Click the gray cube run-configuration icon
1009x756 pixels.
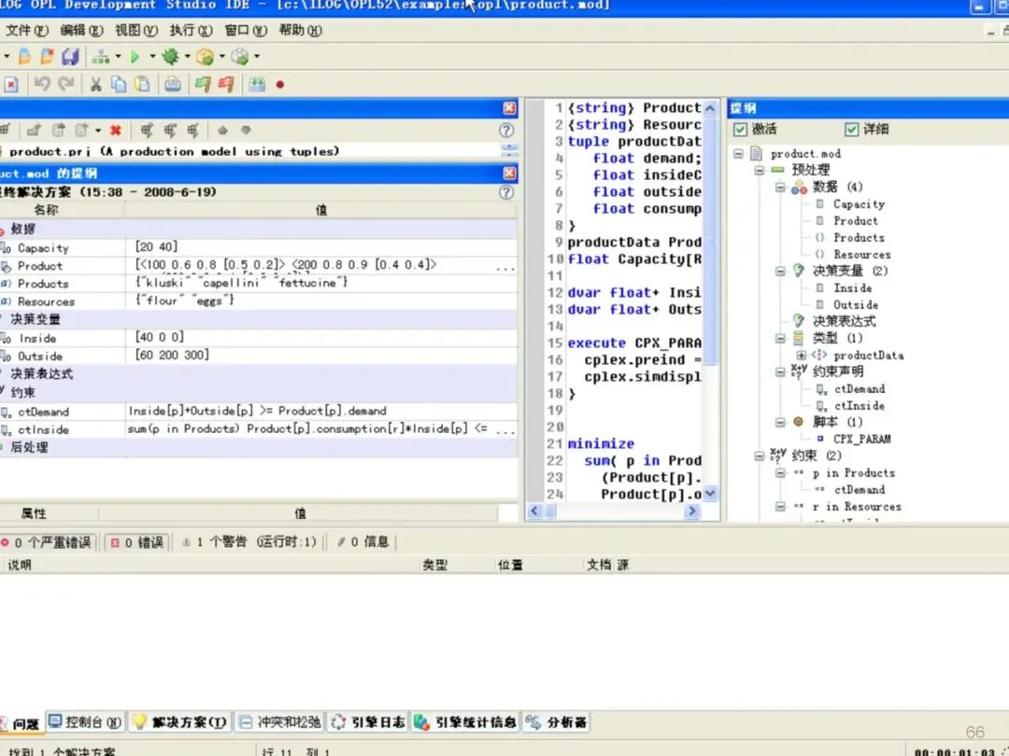[240, 57]
